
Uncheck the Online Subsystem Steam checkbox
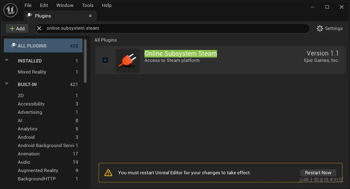coord(105,60)
